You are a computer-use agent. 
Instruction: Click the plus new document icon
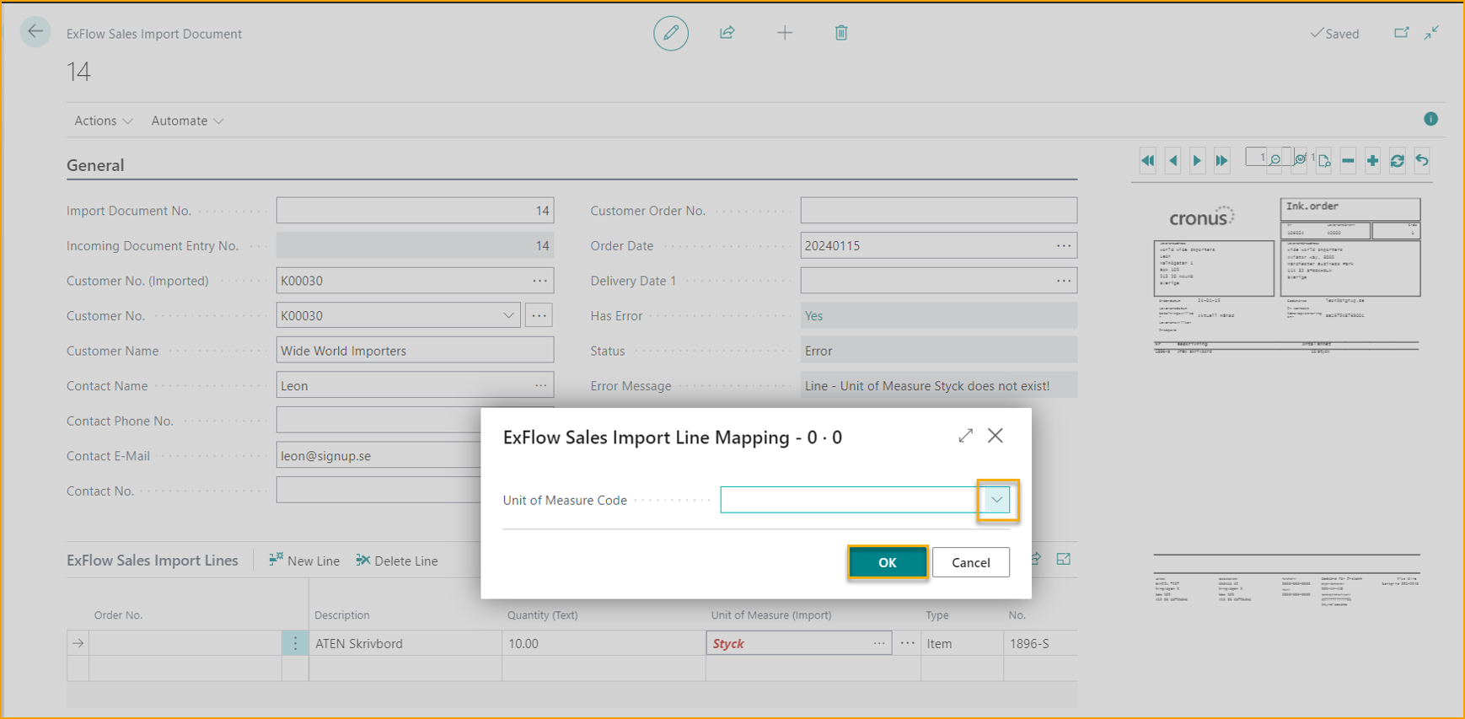[785, 33]
